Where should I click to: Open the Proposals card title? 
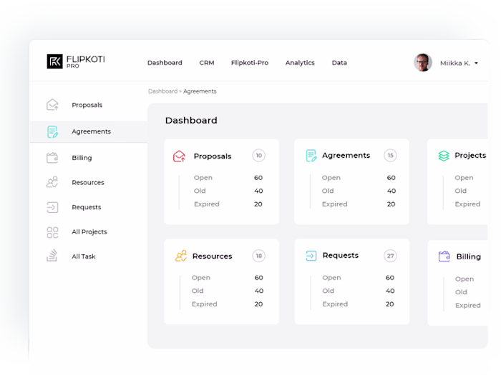pos(213,156)
